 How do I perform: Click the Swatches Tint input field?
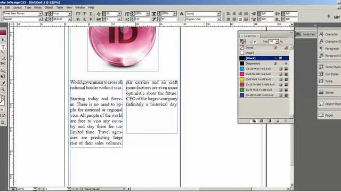[x=272, y=42]
